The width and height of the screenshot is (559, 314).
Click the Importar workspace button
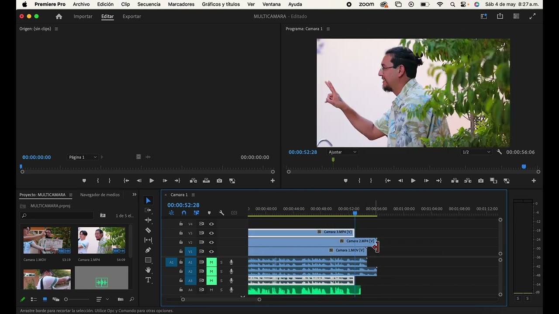click(83, 17)
